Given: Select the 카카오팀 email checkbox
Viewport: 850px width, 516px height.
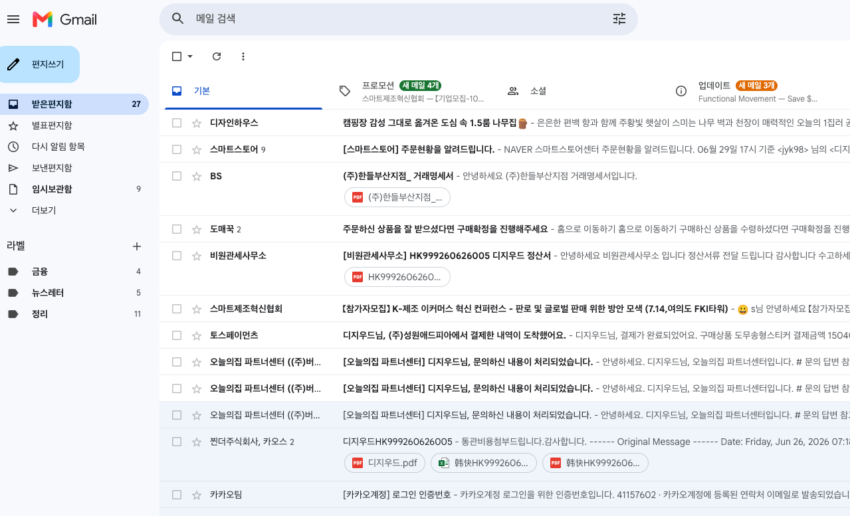Looking at the screenshot, I should [x=177, y=495].
